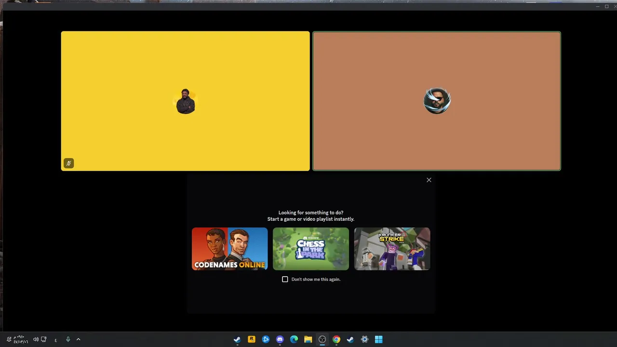Open the volume speaker icon in tray

[36, 339]
